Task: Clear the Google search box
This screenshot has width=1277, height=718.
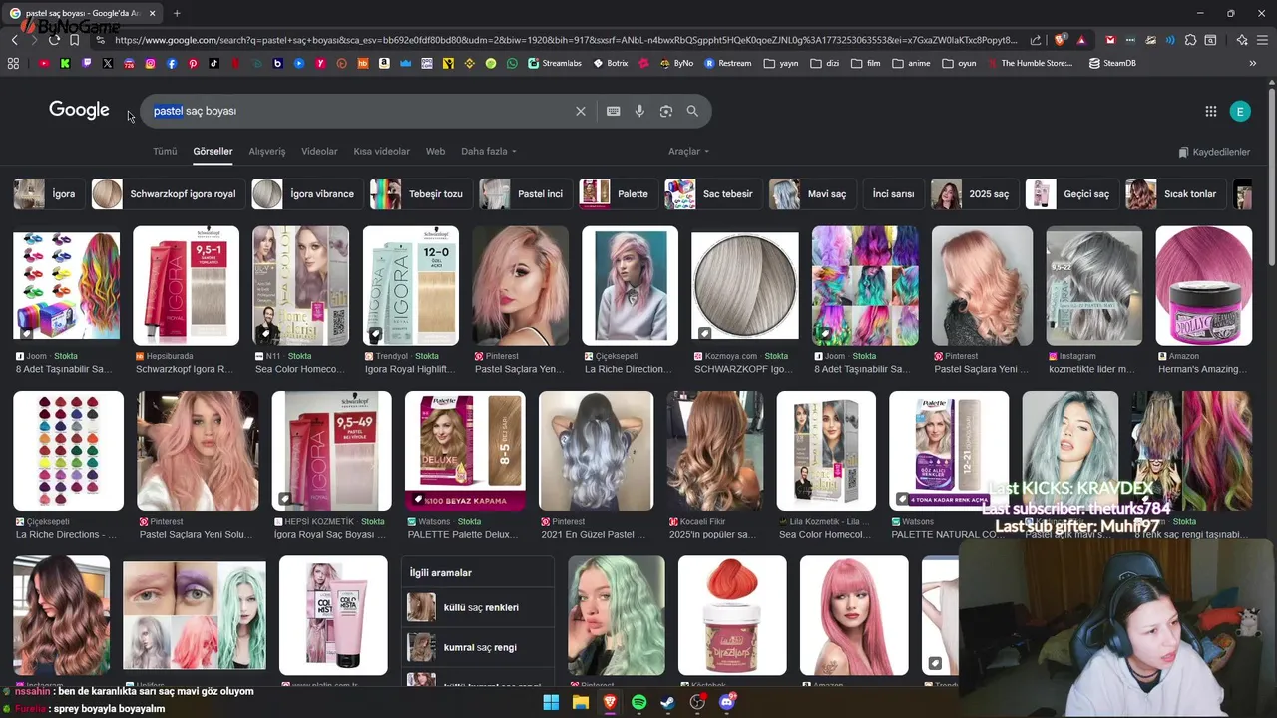Action: pyautogui.click(x=581, y=111)
